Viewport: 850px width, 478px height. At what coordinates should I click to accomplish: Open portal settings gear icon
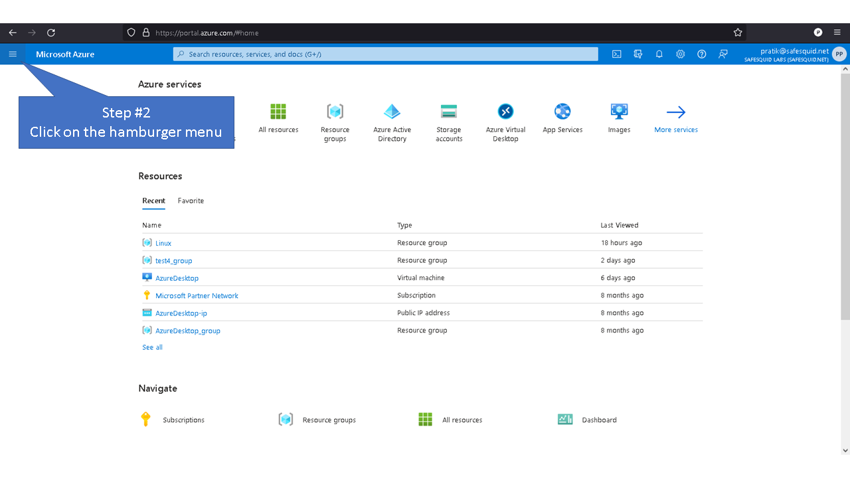pyautogui.click(x=680, y=54)
